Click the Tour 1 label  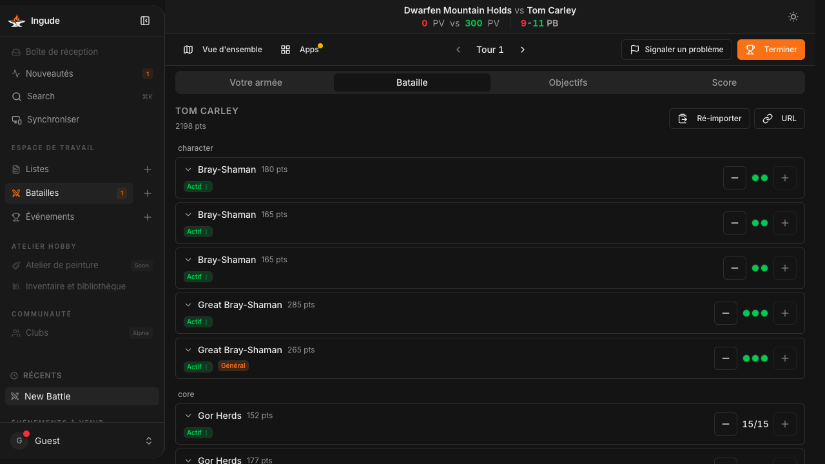click(490, 50)
